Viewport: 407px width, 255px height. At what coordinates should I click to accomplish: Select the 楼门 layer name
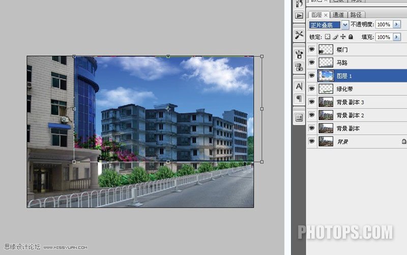342,49
